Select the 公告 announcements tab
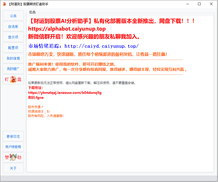 click(x=13, y=16)
